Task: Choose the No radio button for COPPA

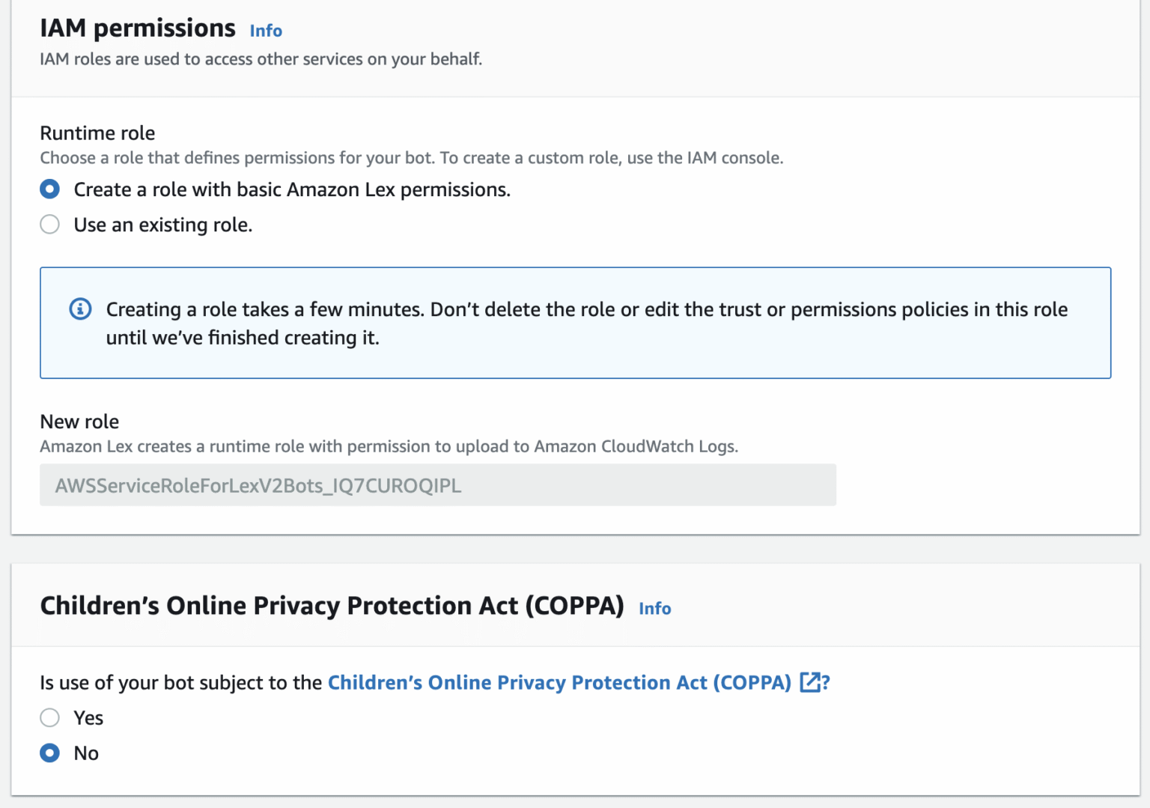Action: click(50, 753)
